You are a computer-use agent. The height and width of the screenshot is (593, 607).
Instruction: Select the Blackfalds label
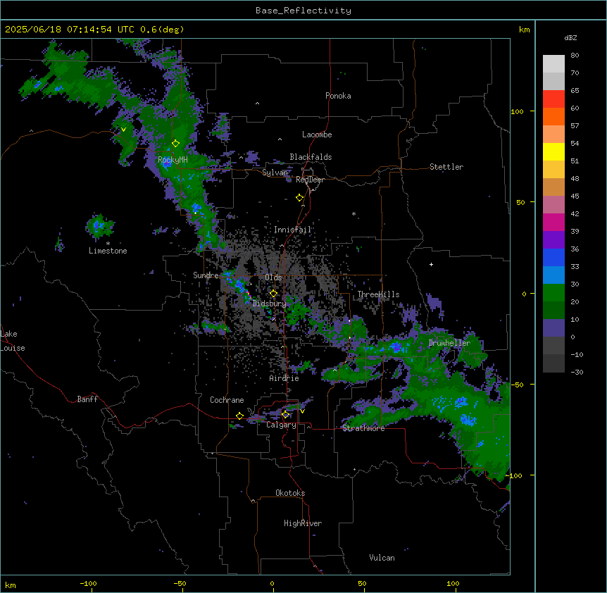(311, 157)
